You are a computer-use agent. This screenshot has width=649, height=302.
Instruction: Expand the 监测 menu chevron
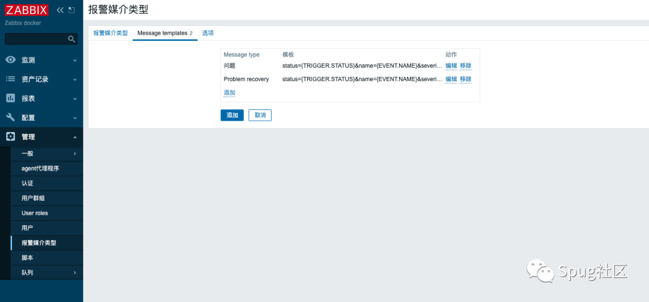(75, 60)
